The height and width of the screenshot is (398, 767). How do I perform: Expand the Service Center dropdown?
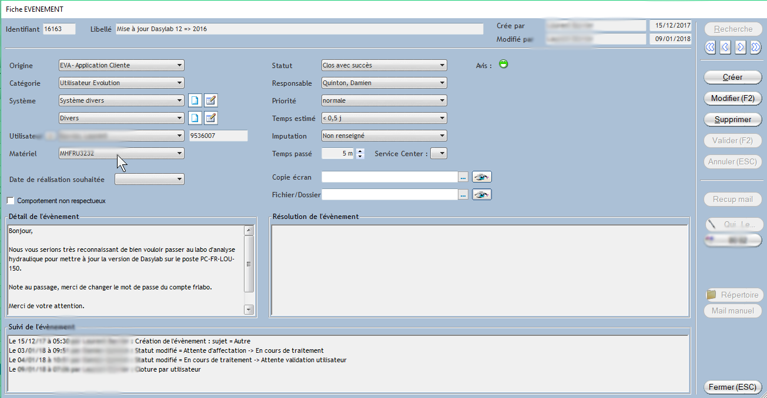pos(439,154)
